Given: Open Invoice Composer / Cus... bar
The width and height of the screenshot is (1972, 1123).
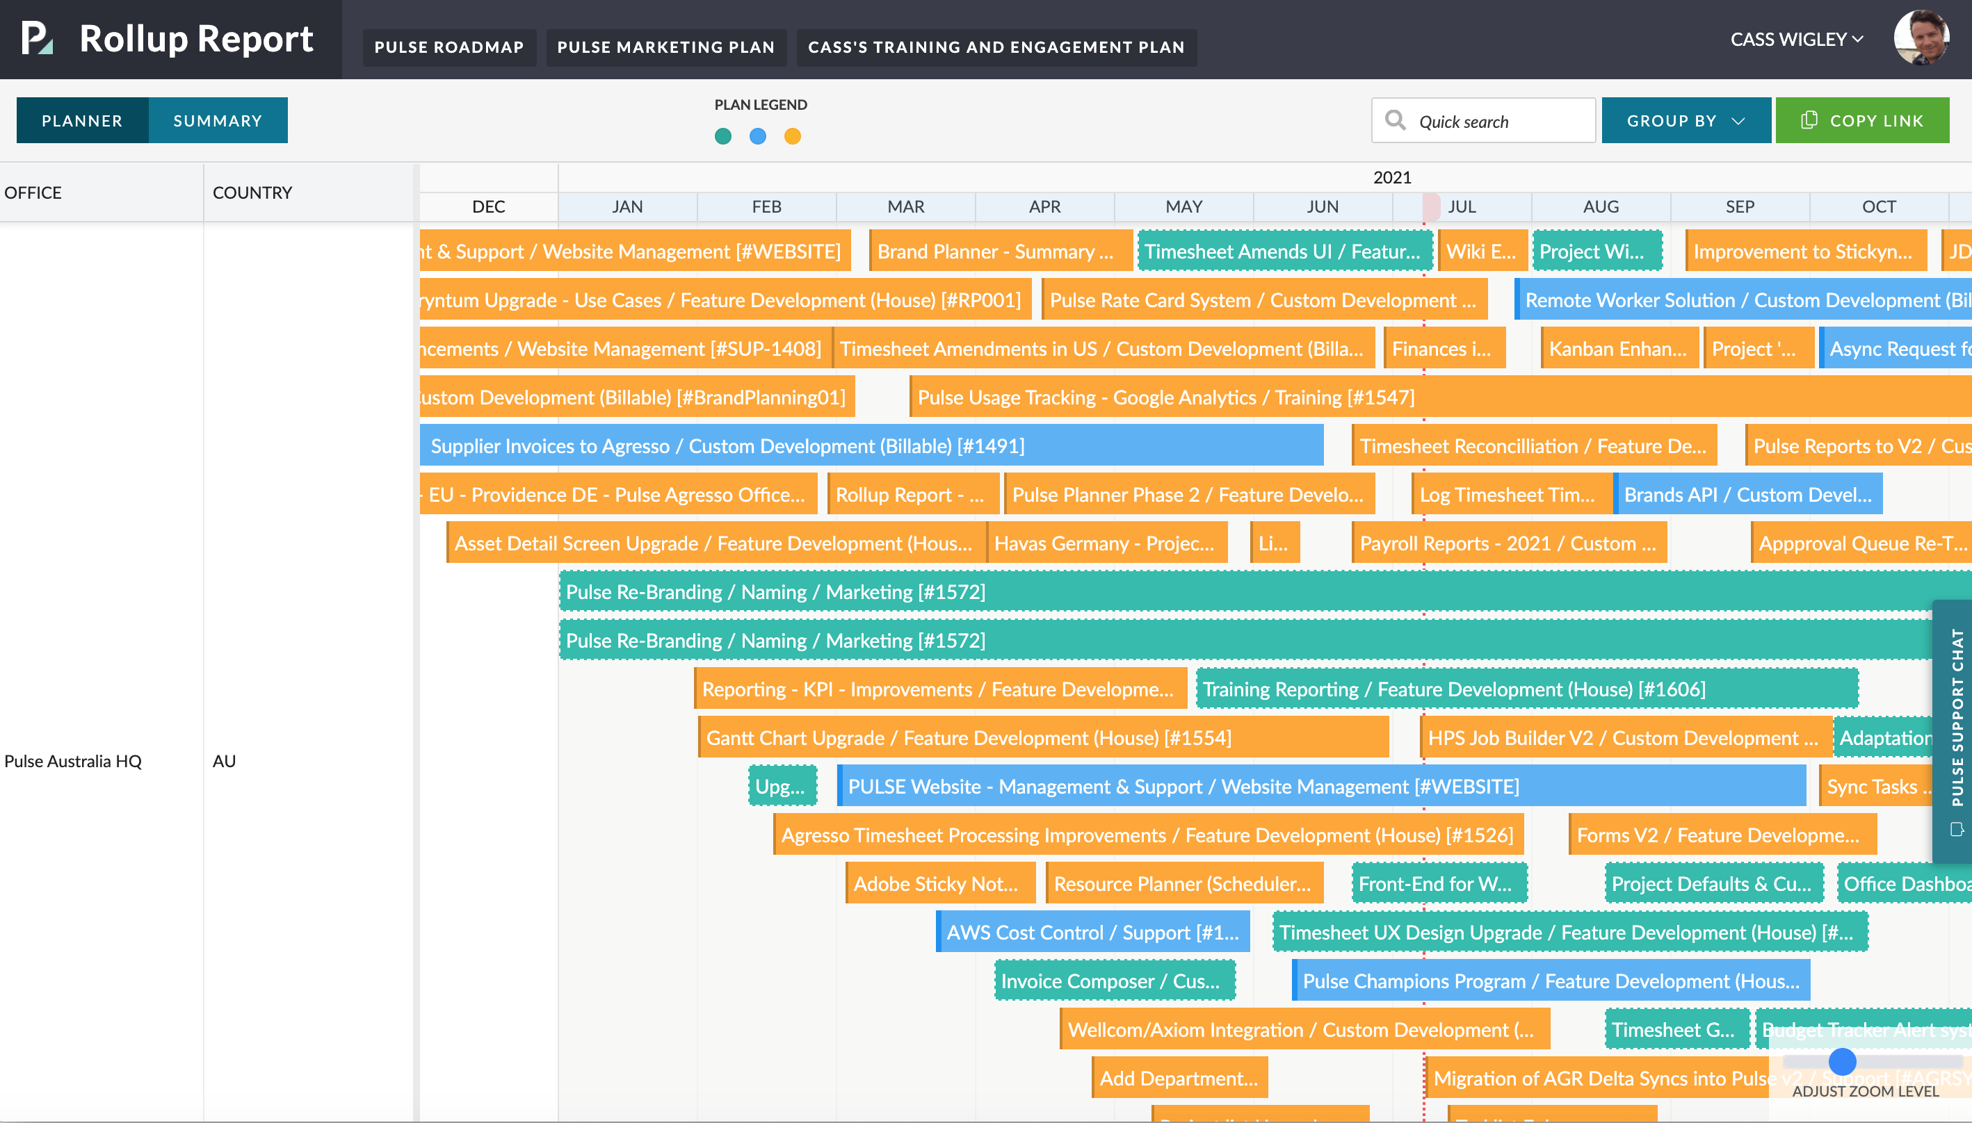Looking at the screenshot, I should pyautogui.click(x=1115, y=981).
